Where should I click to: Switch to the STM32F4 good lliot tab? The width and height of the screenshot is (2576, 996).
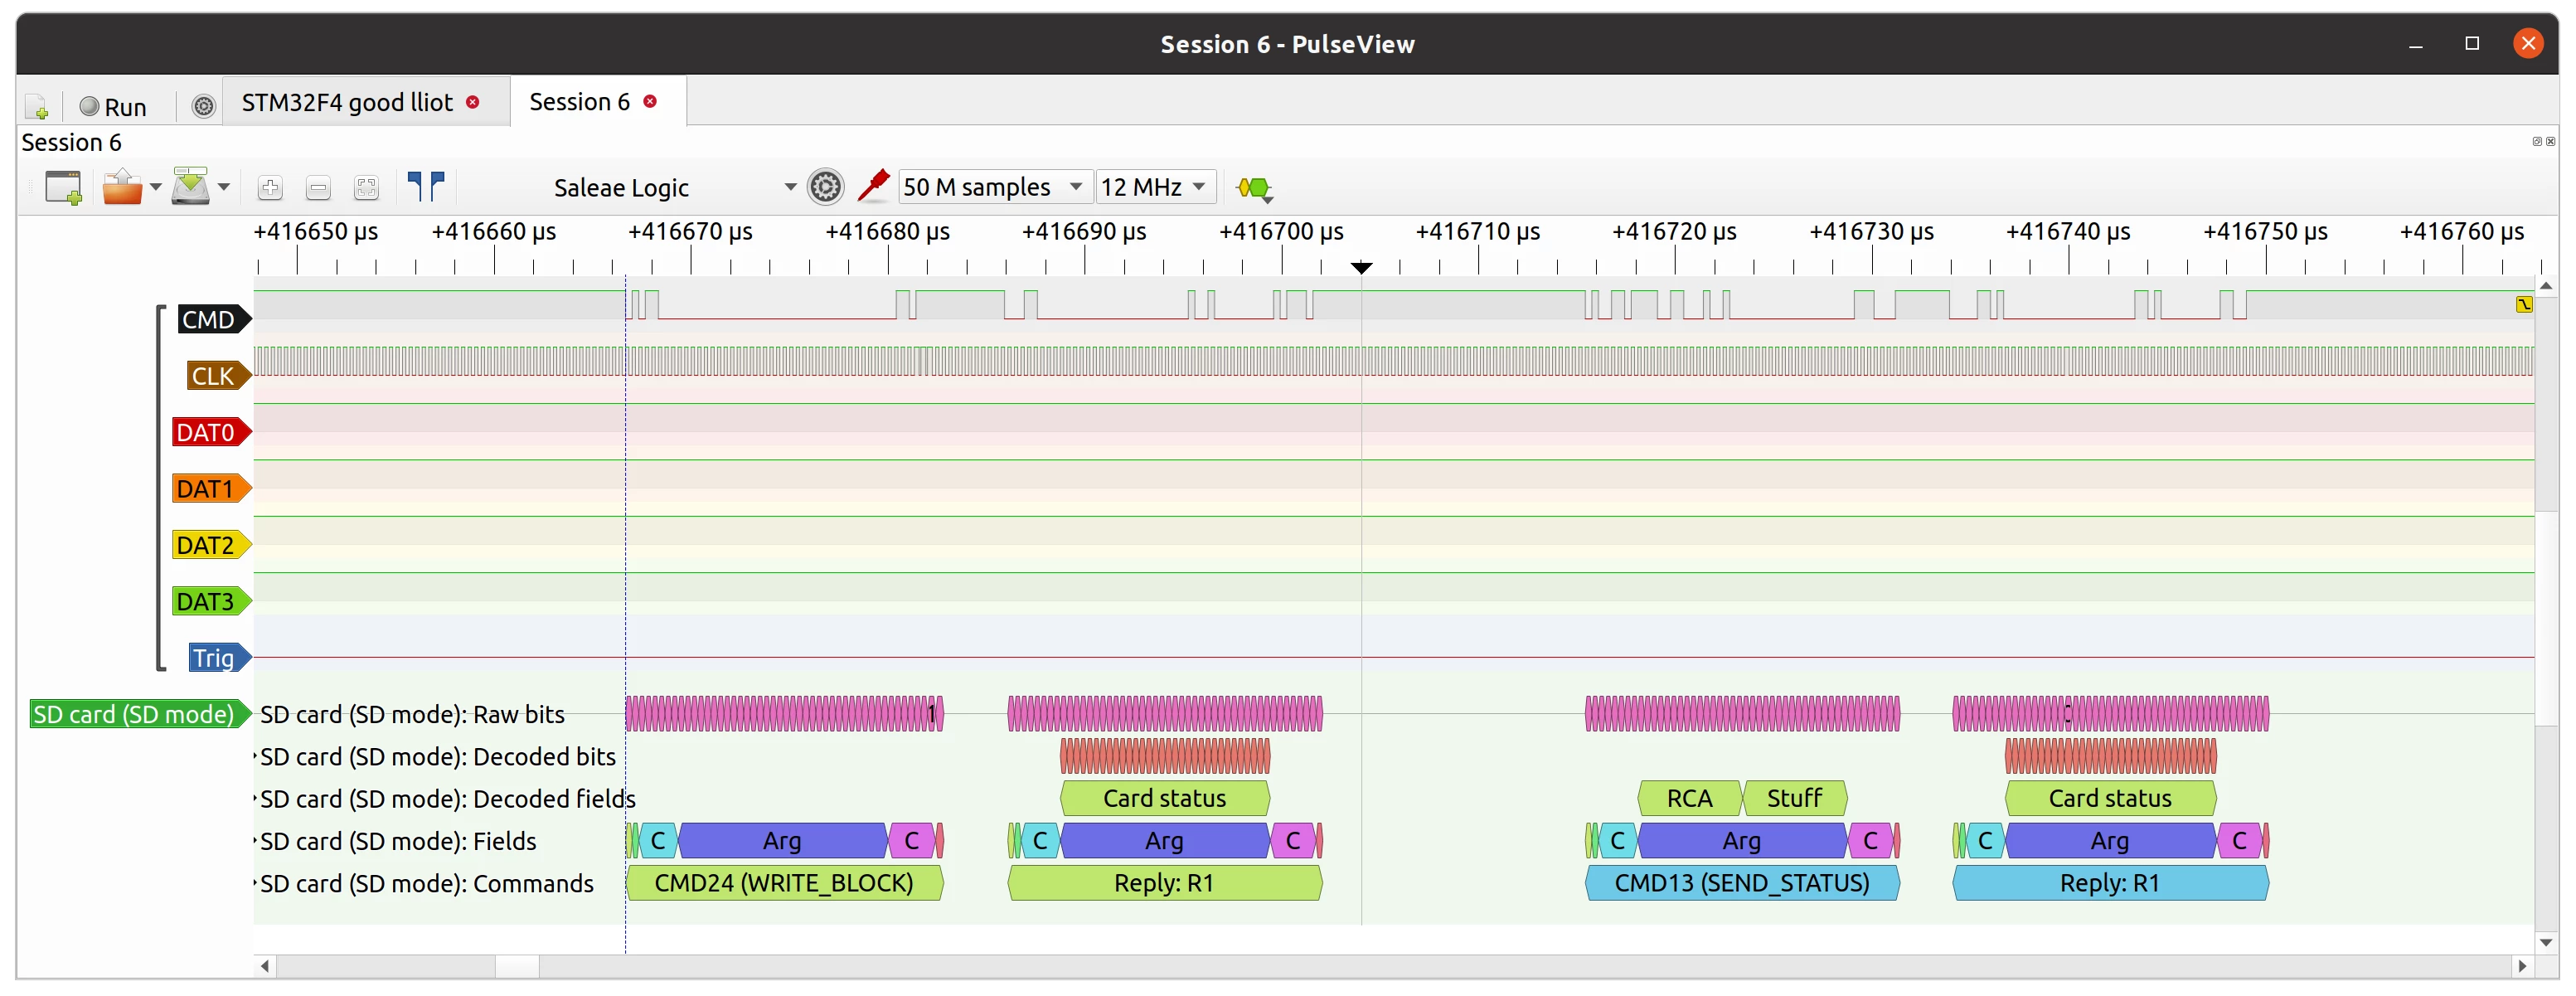tap(347, 102)
